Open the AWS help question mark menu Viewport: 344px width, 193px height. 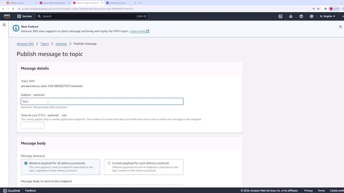pyautogui.click(x=301, y=16)
